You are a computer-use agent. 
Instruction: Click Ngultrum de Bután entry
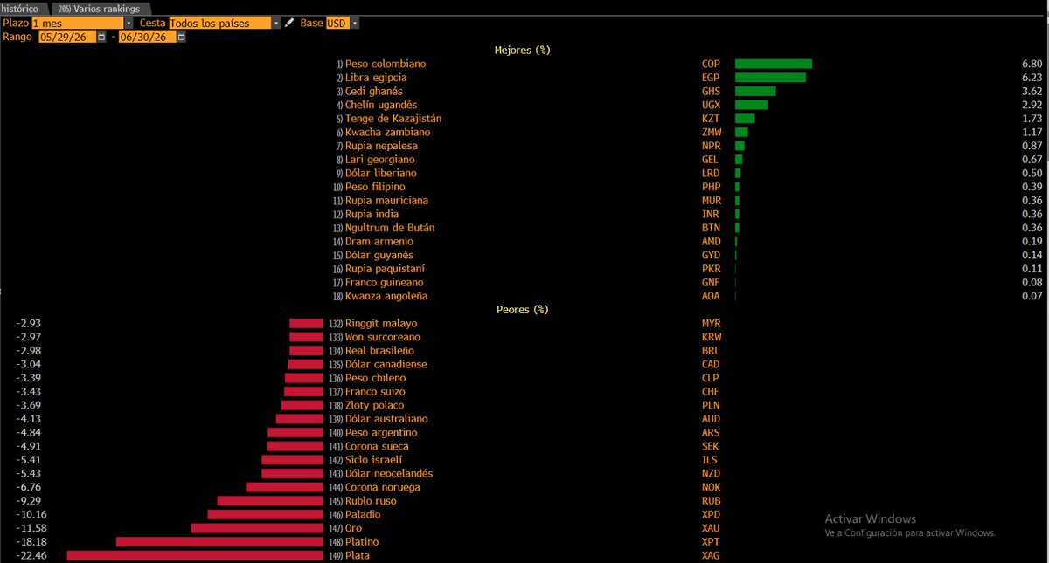coord(390,228)
